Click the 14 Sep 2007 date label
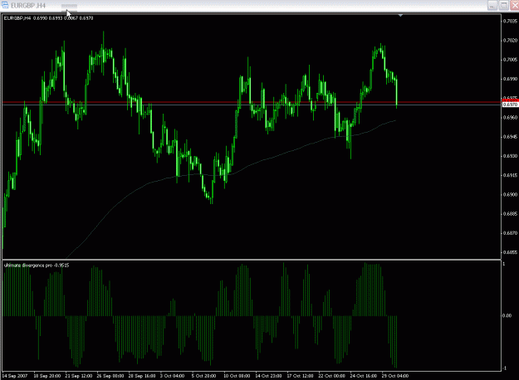The image size is (519, 380). pos(15,376)
